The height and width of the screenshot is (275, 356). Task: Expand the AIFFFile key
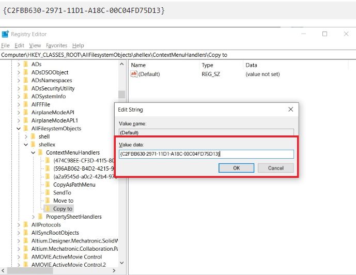click(x=19, y=105)
